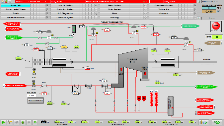Open the Protection System screen
Image resolution: width=224 pixels, height=126 pixels.
[x=65, y=9]
